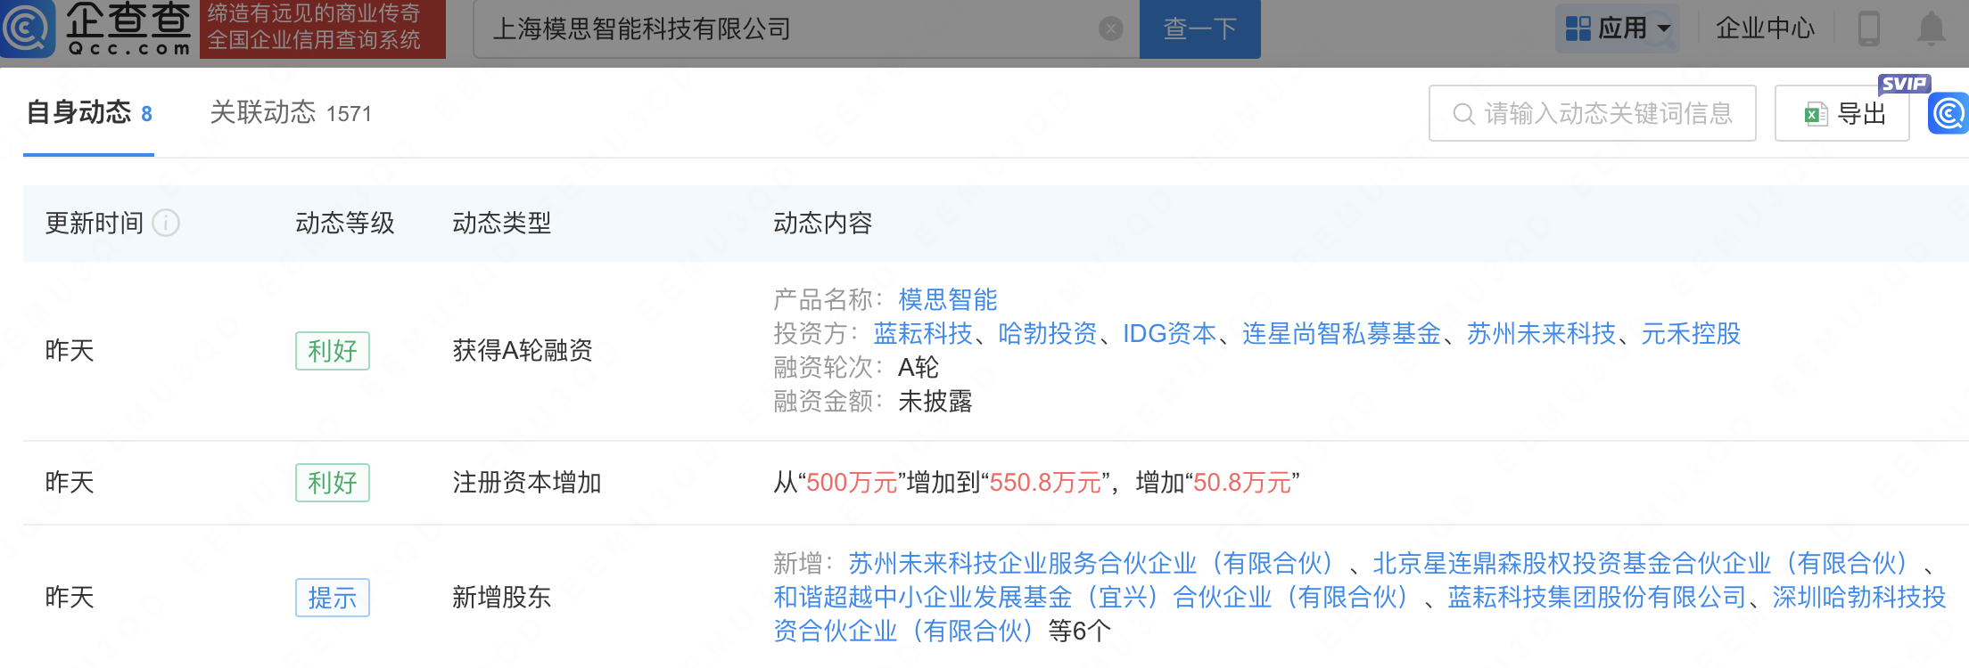Image resolution: width=1969 pixels, height=668 pixels.
Task: Open the 蓝耘科技集团股份有限公司 shareholder link
Action: [1596, 597]
